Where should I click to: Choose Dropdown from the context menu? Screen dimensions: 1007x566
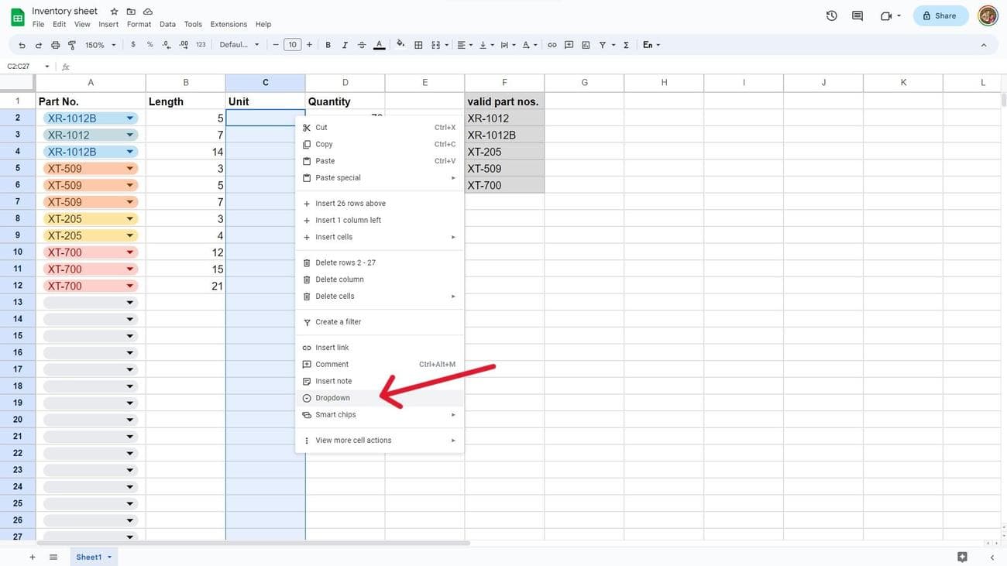[x=333, y=398]
